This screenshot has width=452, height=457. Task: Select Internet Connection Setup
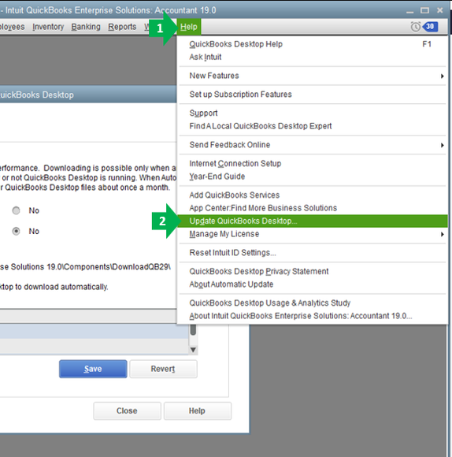pos(312,164)
